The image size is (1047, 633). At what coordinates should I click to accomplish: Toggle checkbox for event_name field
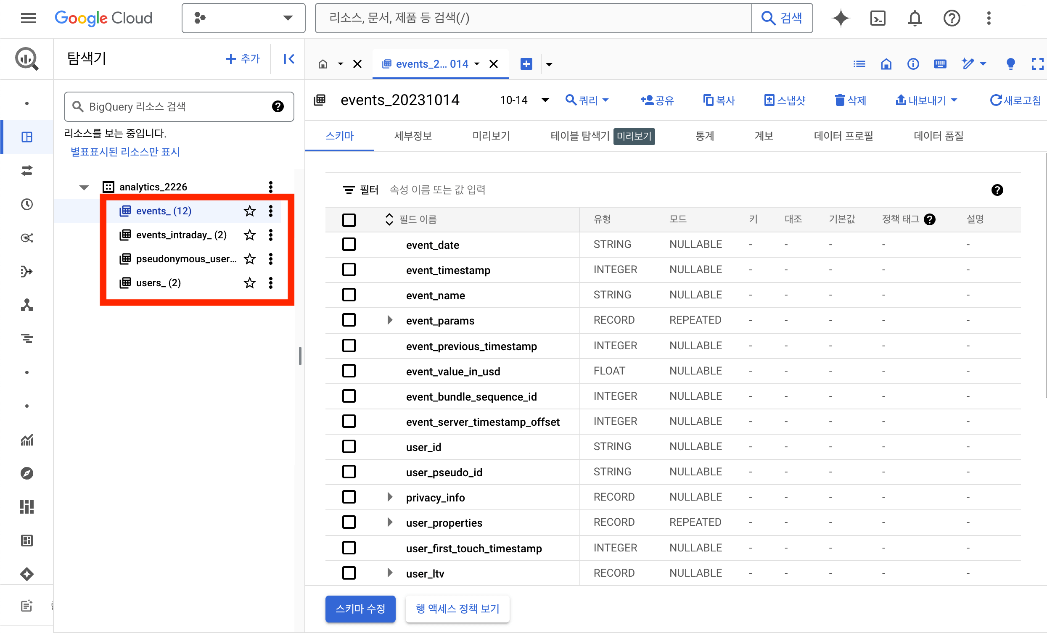(x=349, y=295)
